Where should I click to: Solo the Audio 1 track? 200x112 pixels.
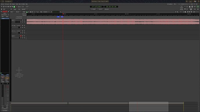[24, 20]
